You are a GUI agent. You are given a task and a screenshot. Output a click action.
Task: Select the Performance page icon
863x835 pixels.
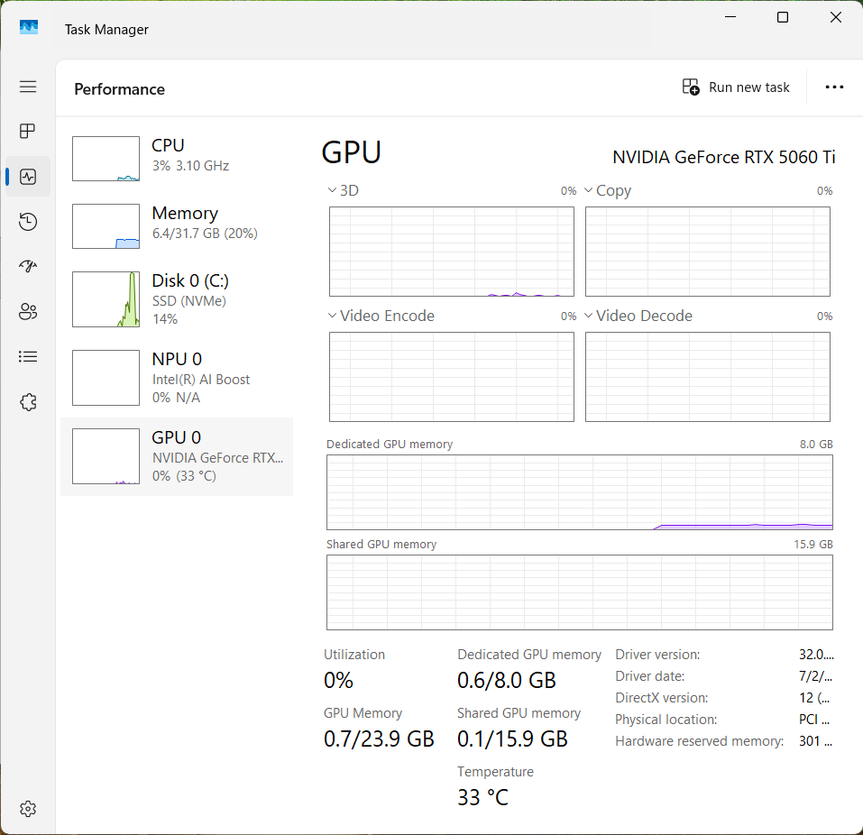pos(28,177)
